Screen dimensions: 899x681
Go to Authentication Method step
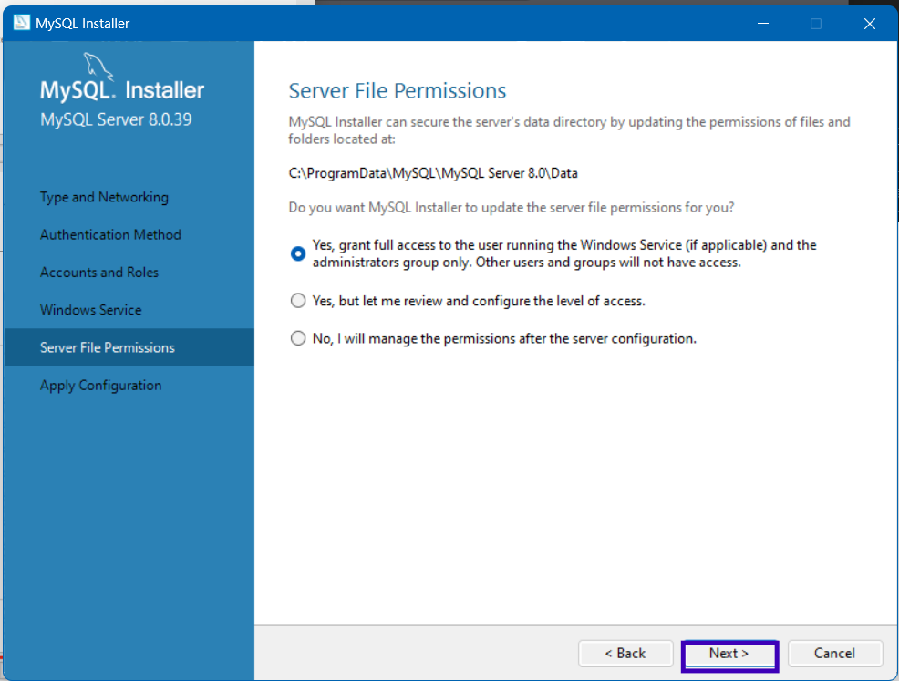tap(110, 234)
